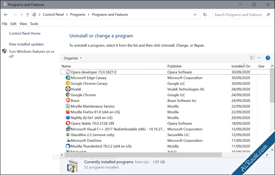Viewport: 275px width, 175px height.
Task: Sort by the Publisher column header
Action: click(x=198, y=66)
